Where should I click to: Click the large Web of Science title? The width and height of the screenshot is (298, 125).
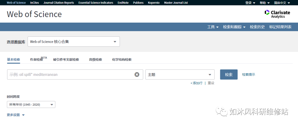34,14
